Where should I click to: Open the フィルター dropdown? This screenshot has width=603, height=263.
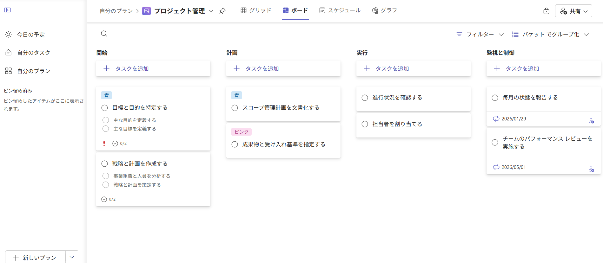click(480, 34)
